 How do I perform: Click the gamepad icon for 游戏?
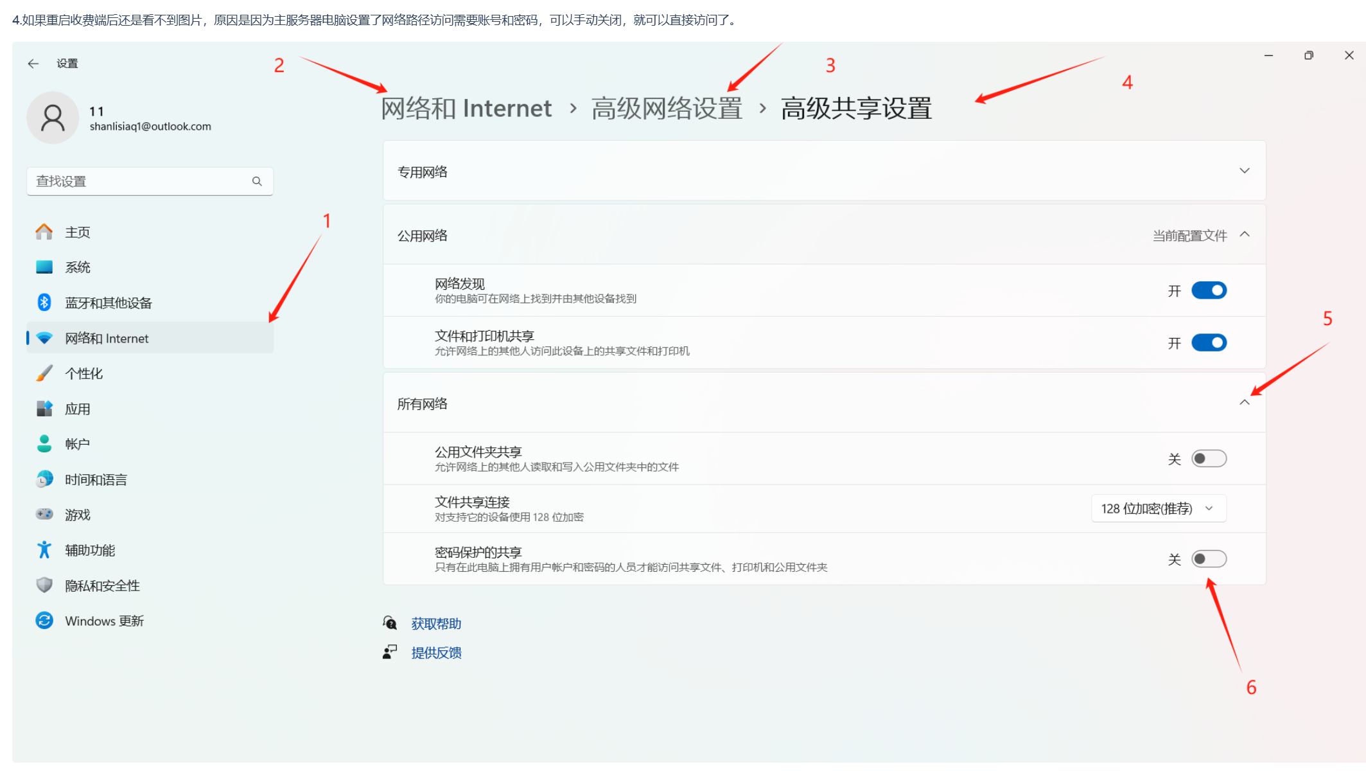(x=44, y=515)
